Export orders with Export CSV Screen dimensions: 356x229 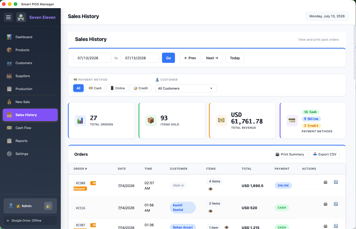pos(324,154)
